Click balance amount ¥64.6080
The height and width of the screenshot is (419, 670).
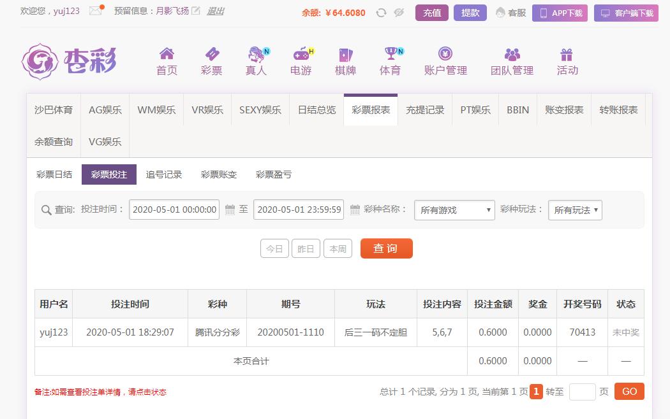[345, 13]
